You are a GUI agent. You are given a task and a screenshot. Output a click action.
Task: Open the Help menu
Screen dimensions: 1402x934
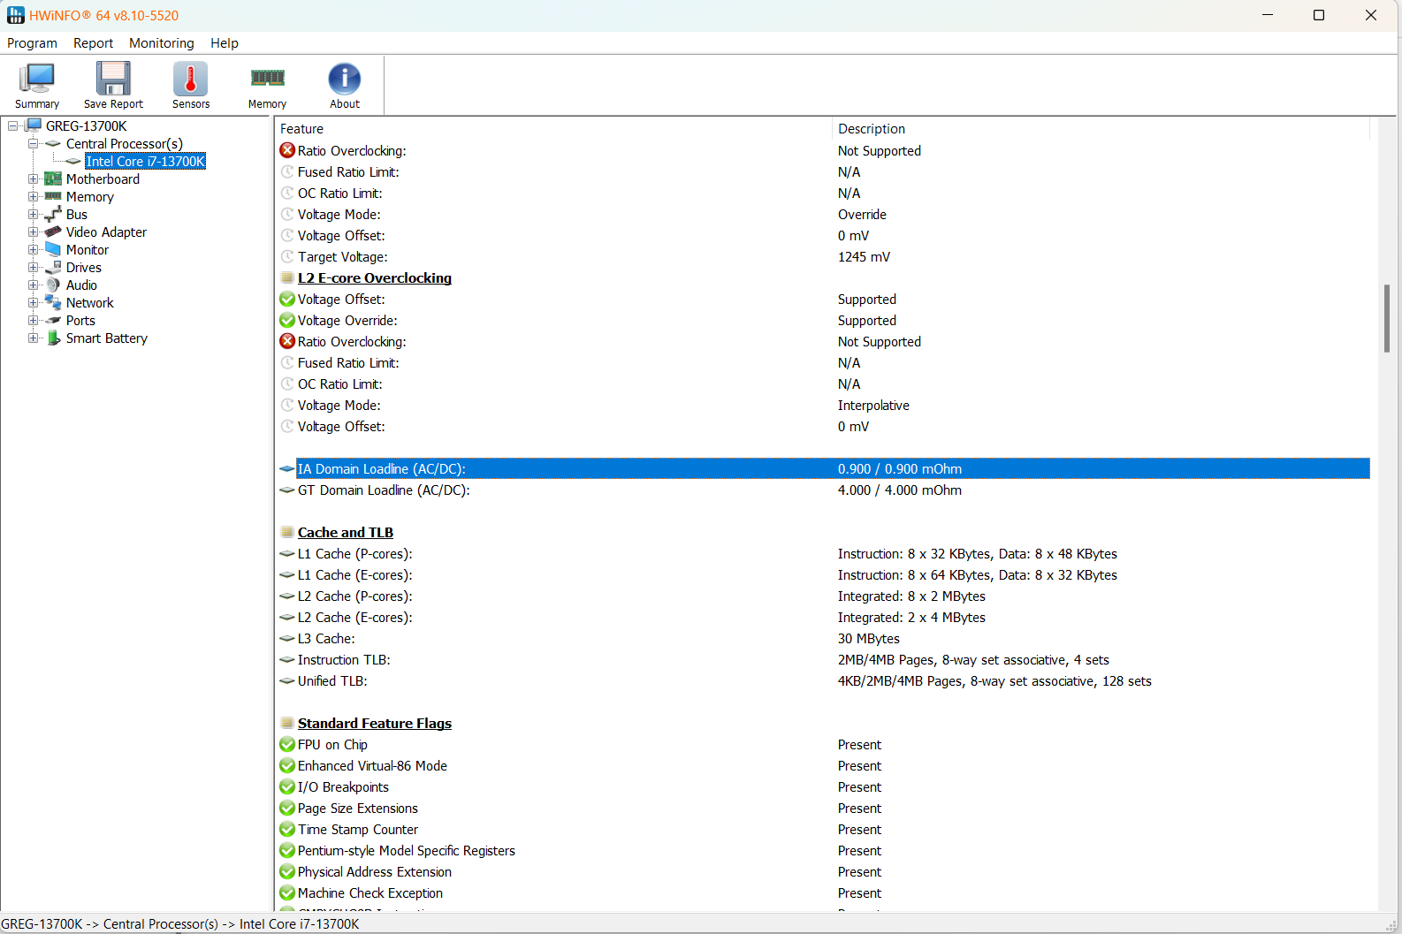224,42
